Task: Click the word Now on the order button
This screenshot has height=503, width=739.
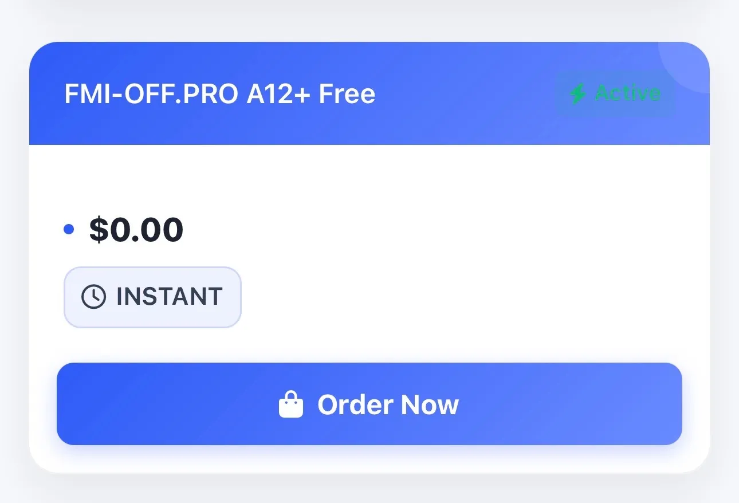Action: pos(430,404)
